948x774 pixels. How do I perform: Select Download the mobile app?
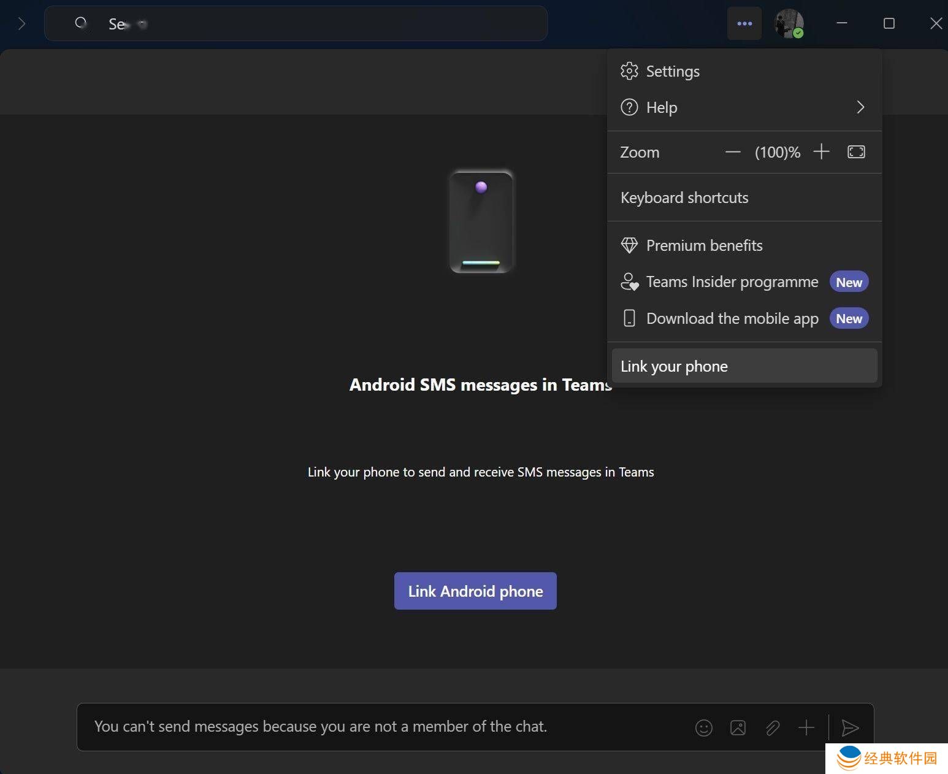point(744,318)
